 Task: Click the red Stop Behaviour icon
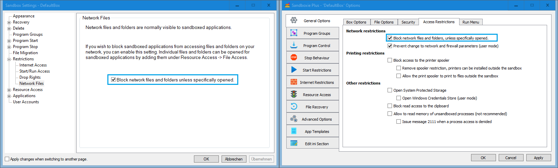click(294, 58)
